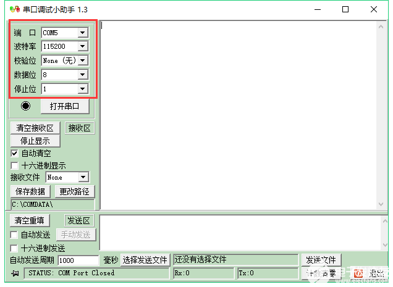Open the 端口 COM5 dropdown

[82, 33]
